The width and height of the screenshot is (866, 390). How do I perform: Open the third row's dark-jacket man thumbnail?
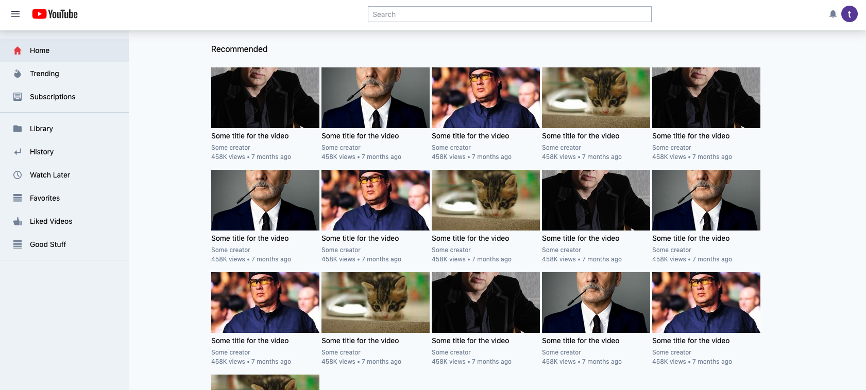(x=486, y=303)
